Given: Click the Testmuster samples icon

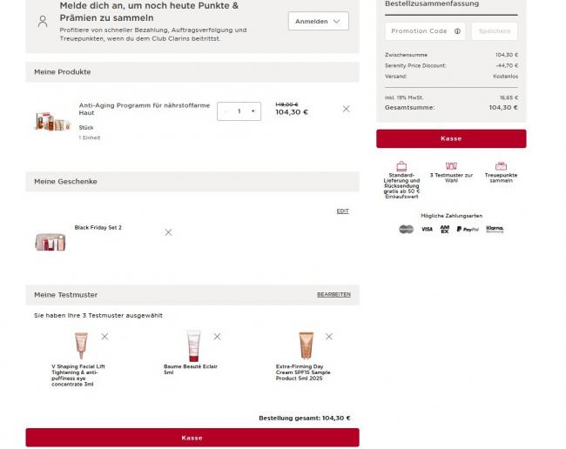Looking at the screenshot, I should click(451, 165).
